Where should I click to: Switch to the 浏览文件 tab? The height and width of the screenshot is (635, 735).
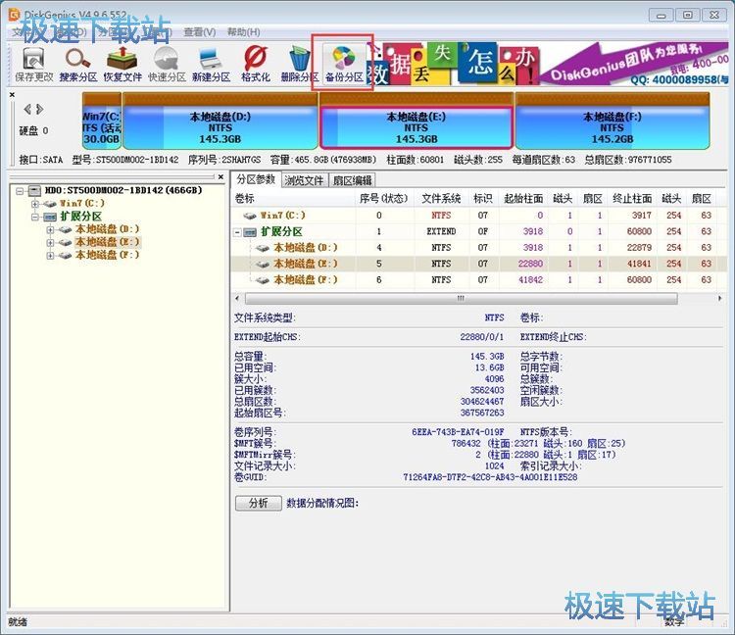304,180
